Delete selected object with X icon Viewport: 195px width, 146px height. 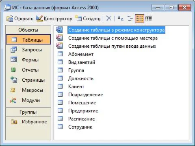tap(108, 19)
